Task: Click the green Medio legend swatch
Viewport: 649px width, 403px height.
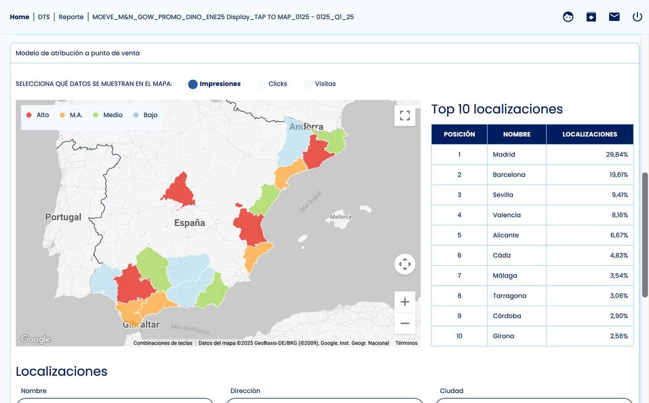Action: click(95, 115)
